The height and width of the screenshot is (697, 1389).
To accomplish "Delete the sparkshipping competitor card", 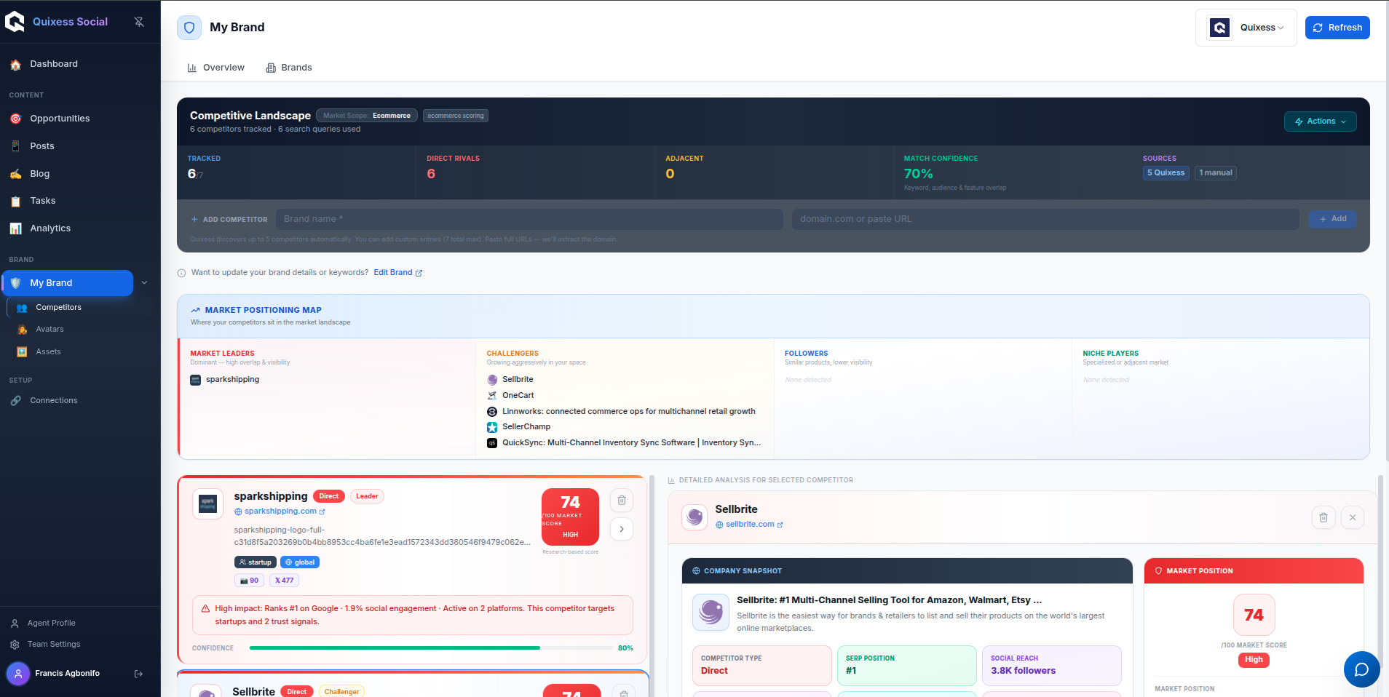I will pyautogui.click(x=622, y=501).
